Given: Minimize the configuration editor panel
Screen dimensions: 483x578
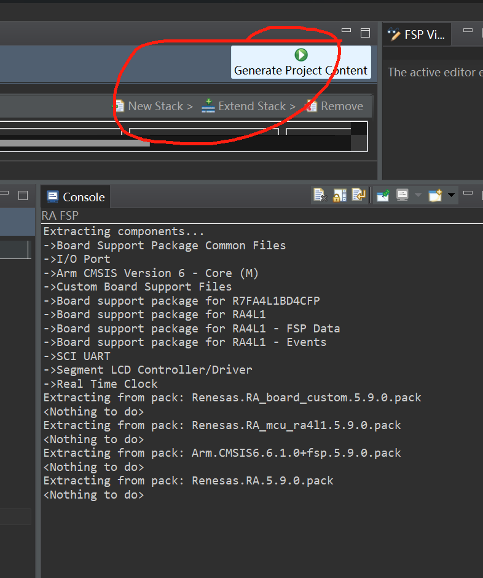Looking at the screenshot, I should tap(346, 30).
